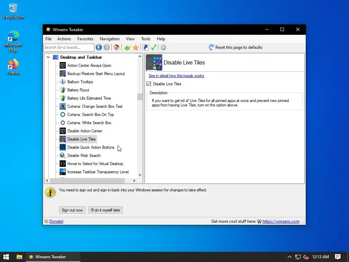Image resolution: width=349 pixels, height=262 pixels.
Task: Click the Sign out now button
Action: (72, 210)
